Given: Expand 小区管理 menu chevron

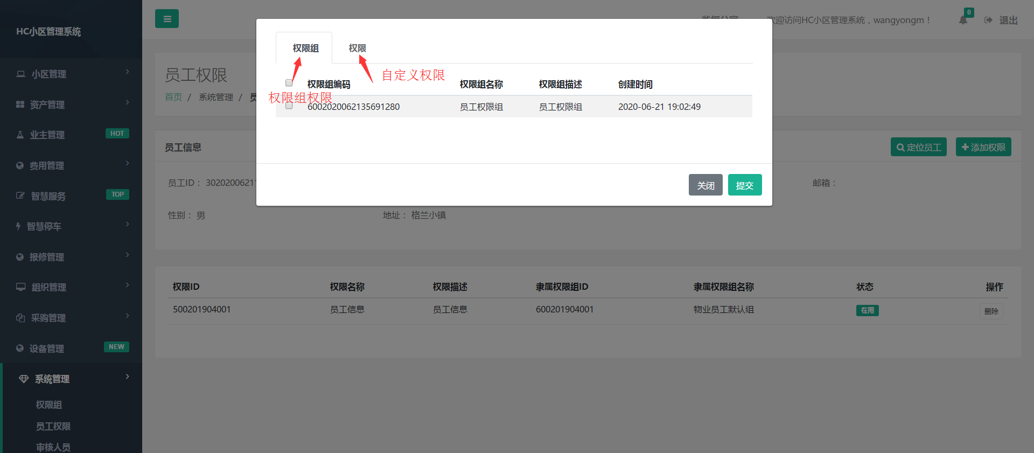Looking at the screenshot, I should pos(127,72).
